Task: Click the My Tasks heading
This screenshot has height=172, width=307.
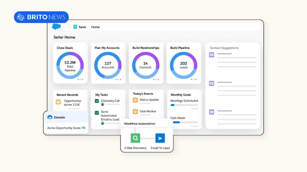Action: pyautogui.click(x=102, y=95)
